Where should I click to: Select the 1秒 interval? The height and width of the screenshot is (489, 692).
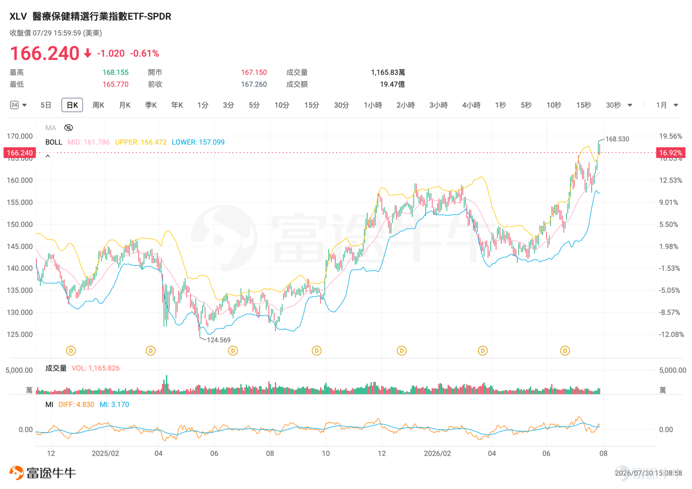click(500, 105)
